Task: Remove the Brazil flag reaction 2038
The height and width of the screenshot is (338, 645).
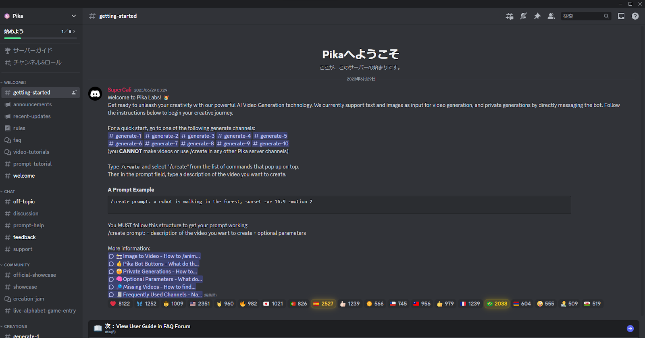Action: click(497, 304)
